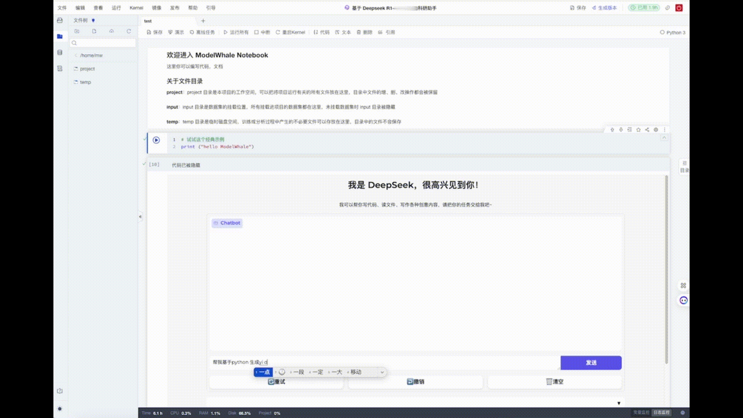Image resolution: width=743 pixels, height=418 pixels.
Task: Open the 目录 outline panel
Action: point(685,167)
